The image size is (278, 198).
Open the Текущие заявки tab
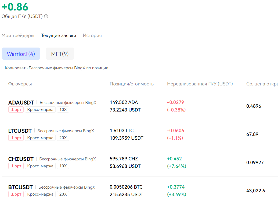[59, 35]
